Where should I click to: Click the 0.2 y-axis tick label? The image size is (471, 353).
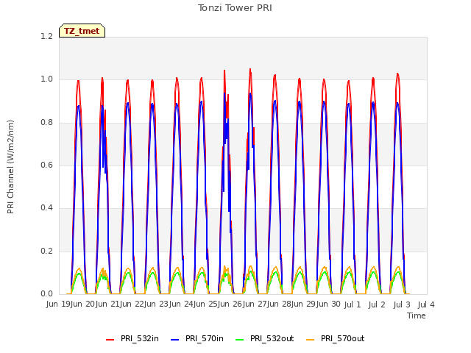(x=46, y=251)
